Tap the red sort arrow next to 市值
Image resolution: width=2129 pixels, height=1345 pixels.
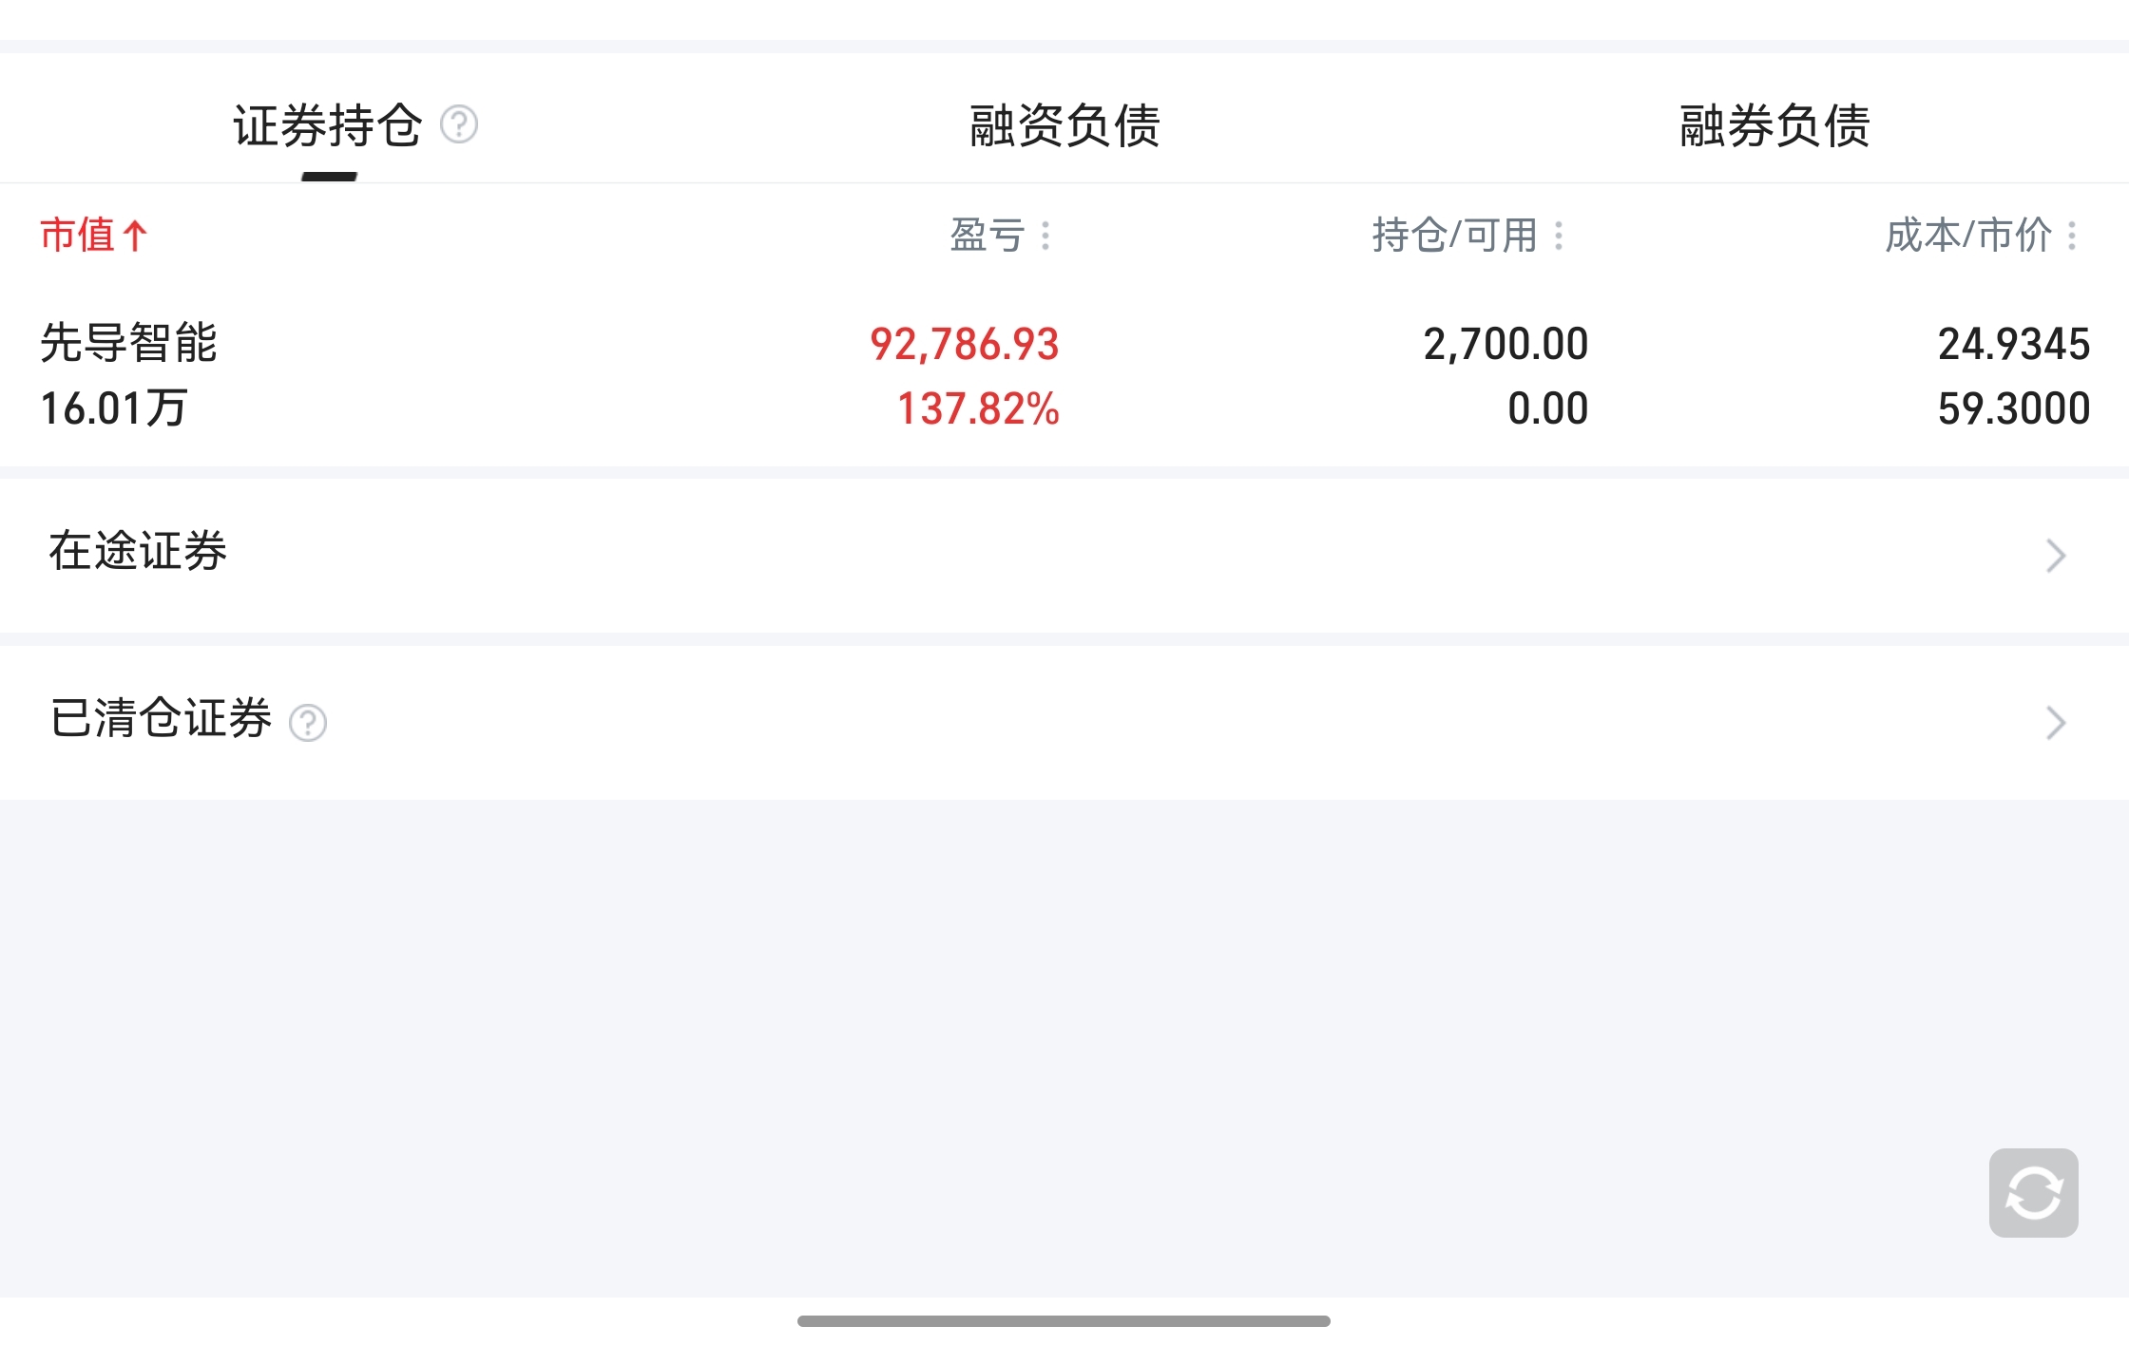click(x=135, y=236)
